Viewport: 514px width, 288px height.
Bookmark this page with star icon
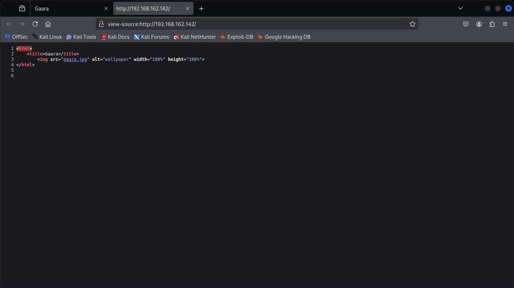pyautogui.click(x=412, y=24)
